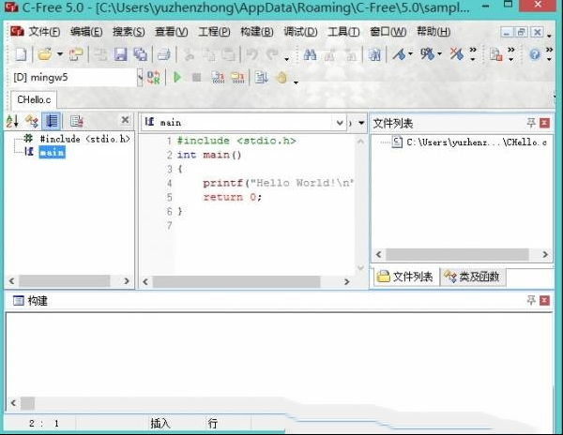Click the A-Z sort icon in symbol panel

[12, 121]
